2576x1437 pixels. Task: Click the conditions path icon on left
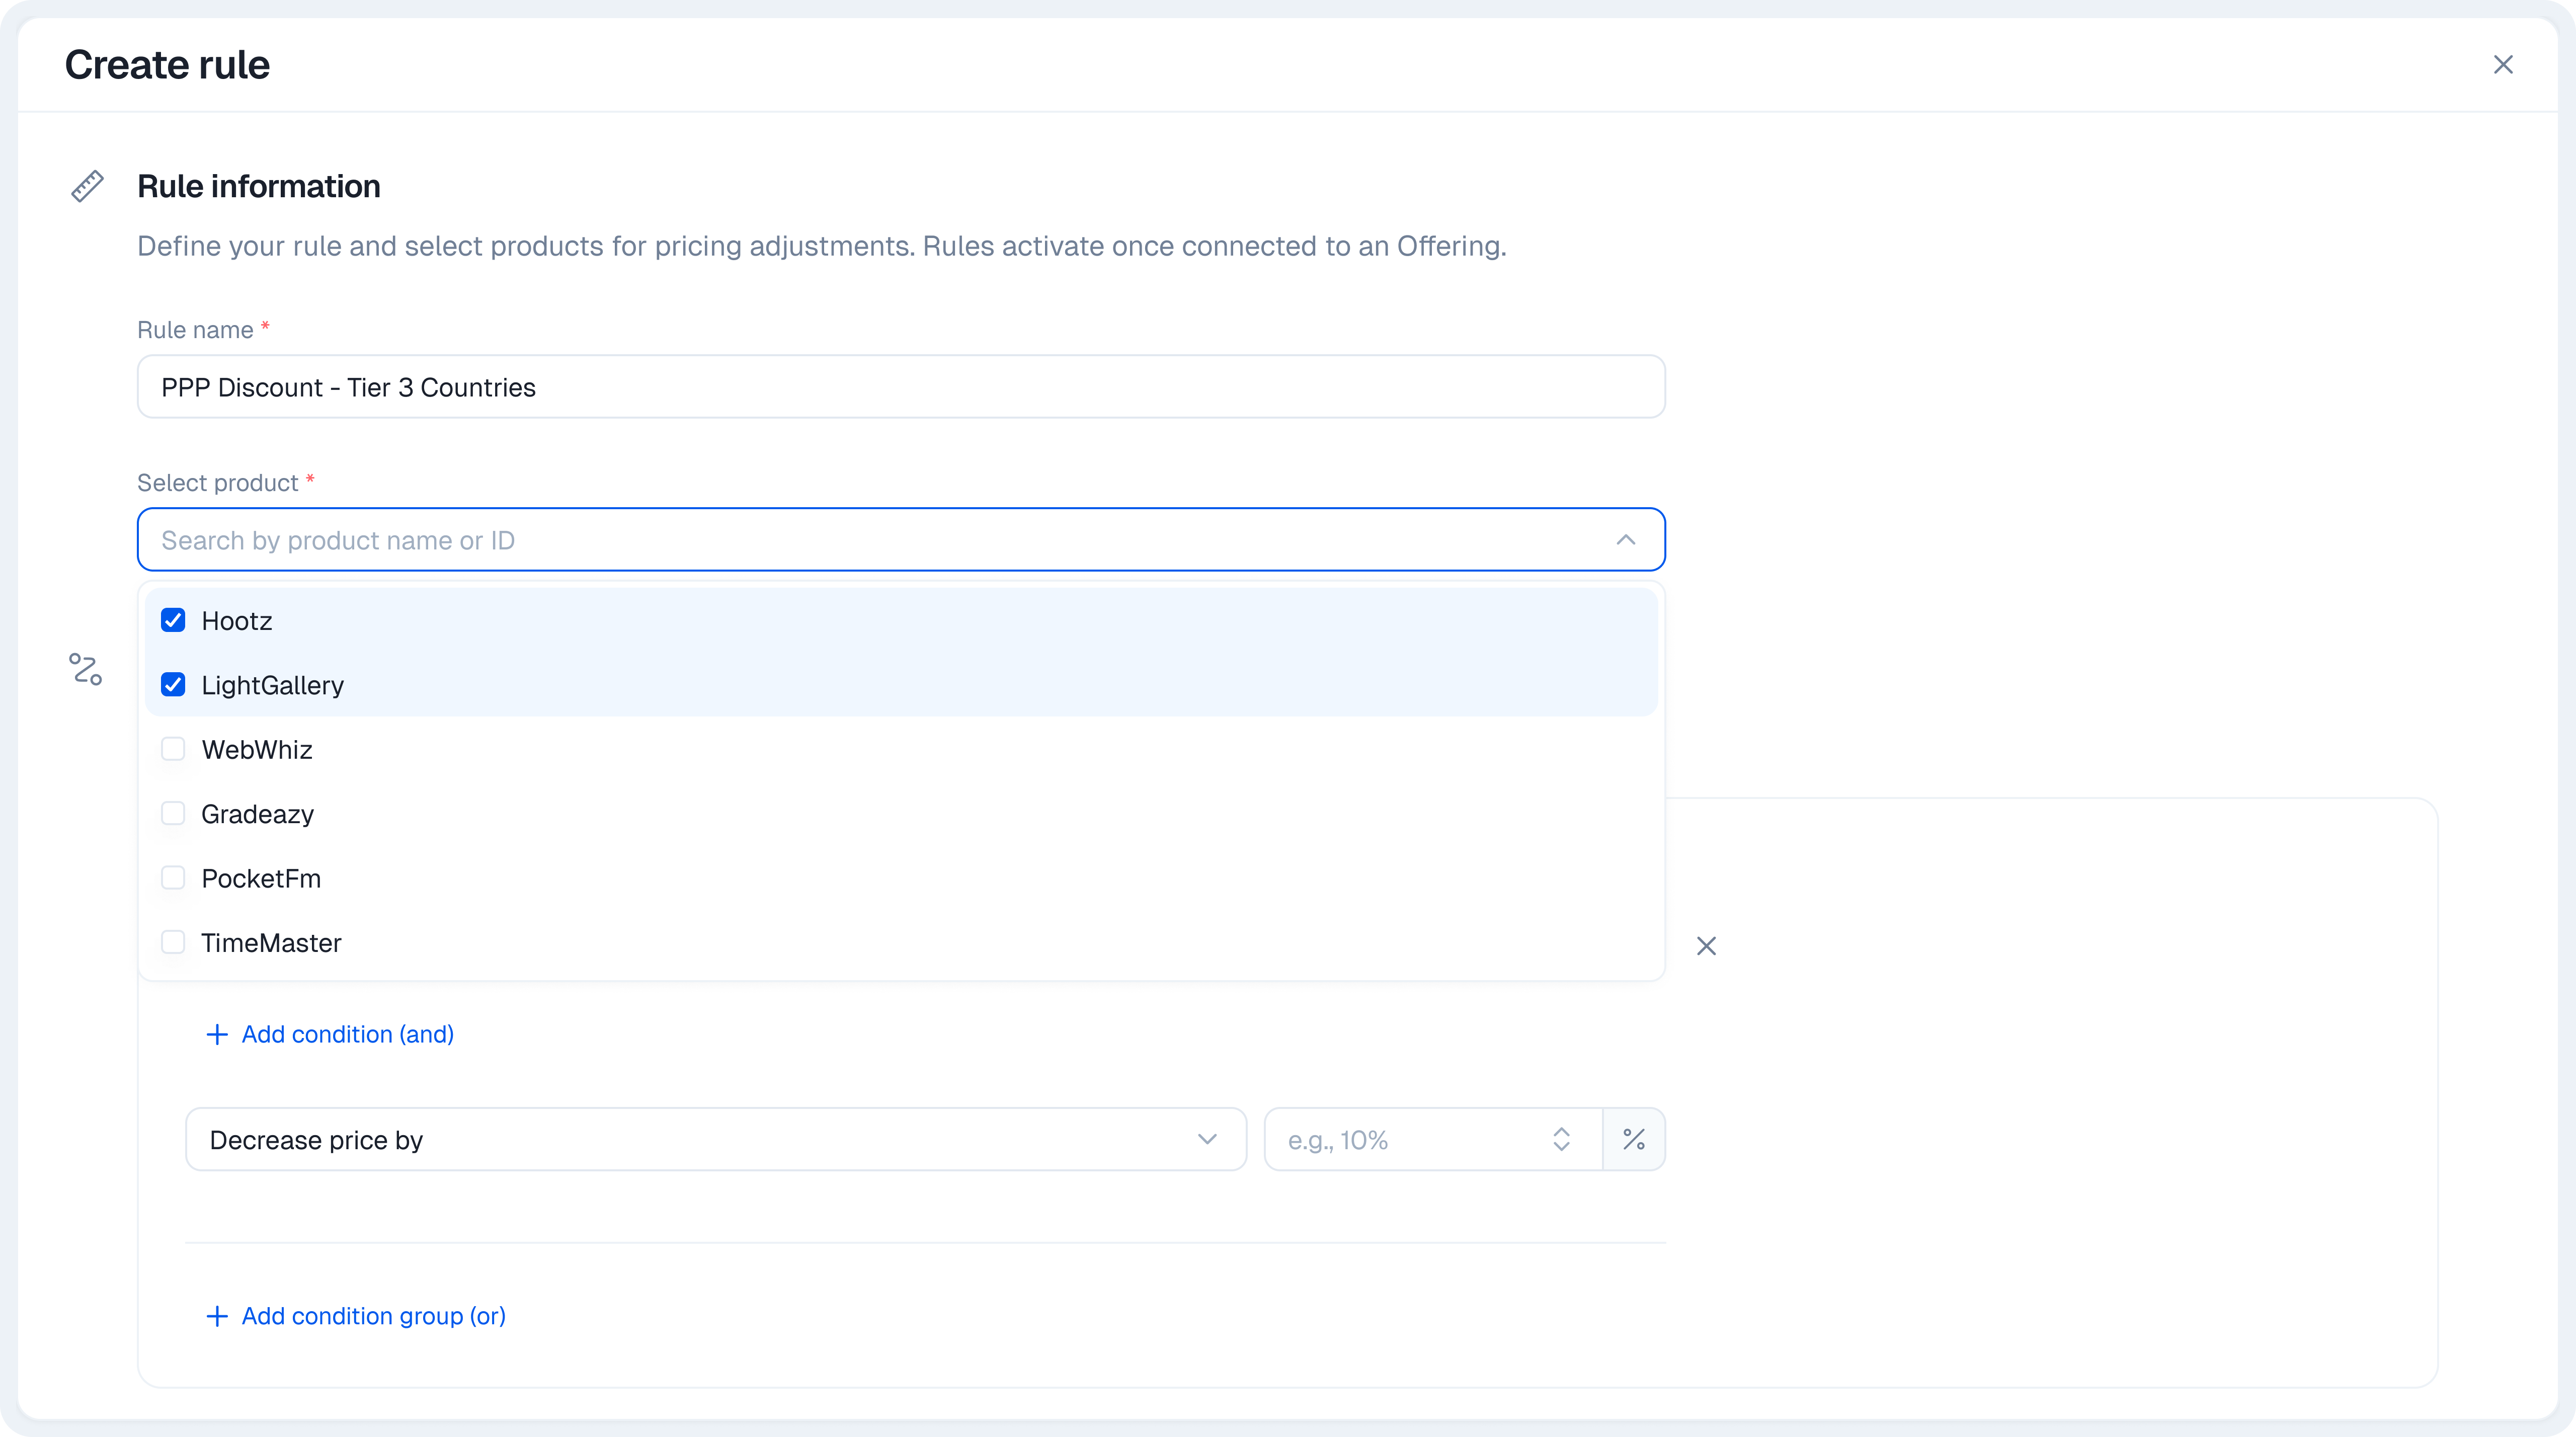86,669
